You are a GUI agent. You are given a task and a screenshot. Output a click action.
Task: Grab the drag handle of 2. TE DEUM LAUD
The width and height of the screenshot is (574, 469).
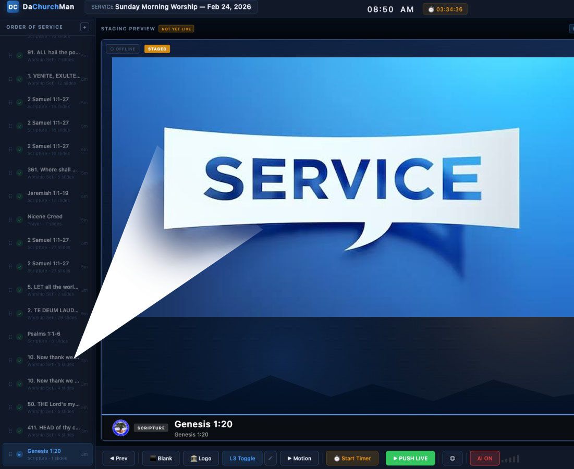(x=10, y=314)
